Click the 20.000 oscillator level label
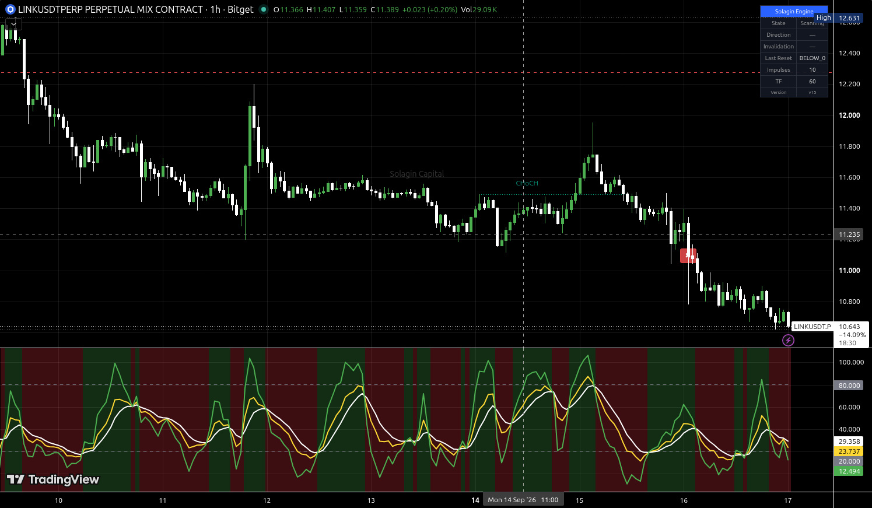Viewport: 872px width, 508px height. tap(849, 461)
